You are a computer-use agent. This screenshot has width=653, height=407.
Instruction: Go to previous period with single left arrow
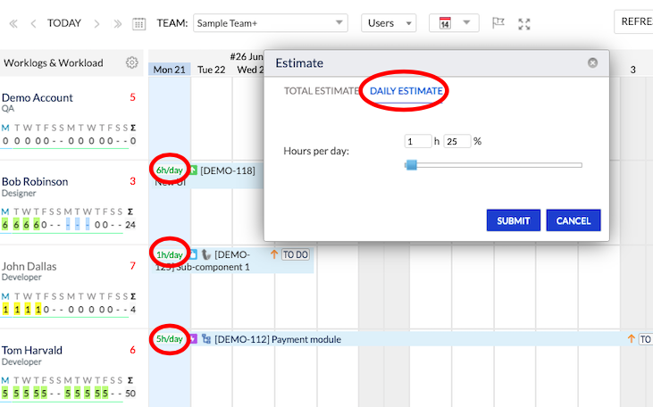click(33, 23)
